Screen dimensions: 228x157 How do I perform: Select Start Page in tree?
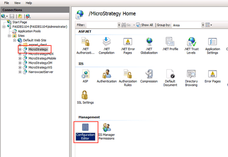click(x=20, y=22)
